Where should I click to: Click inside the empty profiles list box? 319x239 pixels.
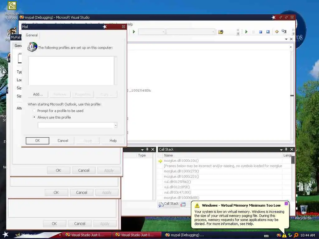(71, 71)
